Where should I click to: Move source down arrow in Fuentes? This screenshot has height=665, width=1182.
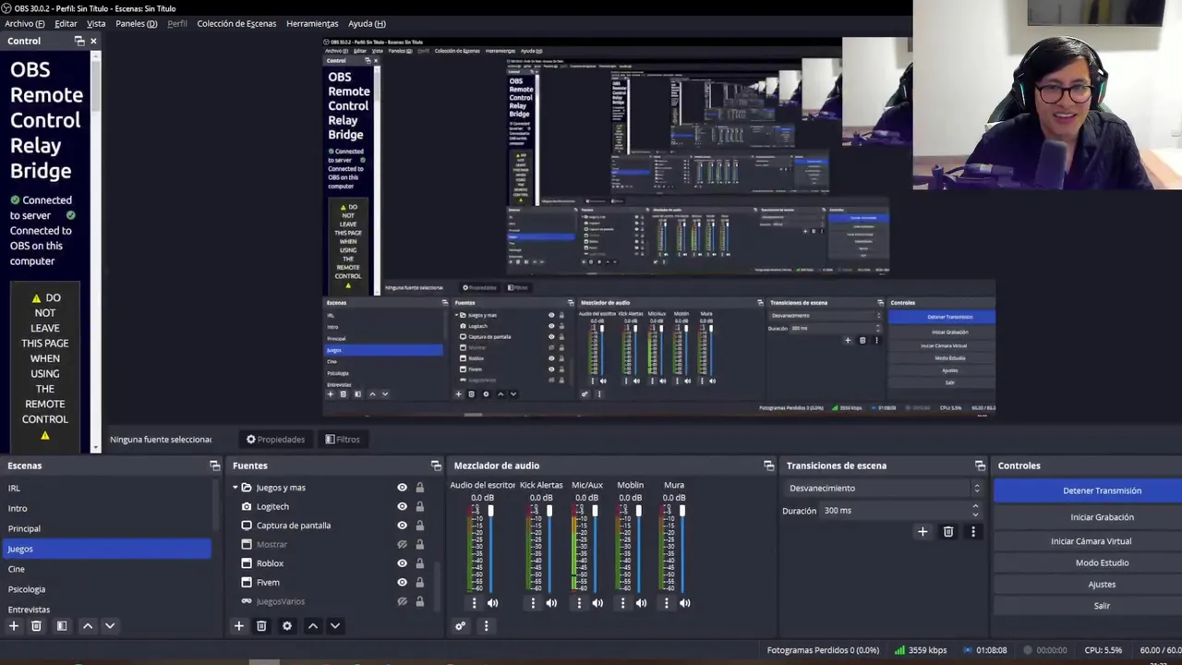[x=335, y=626]
